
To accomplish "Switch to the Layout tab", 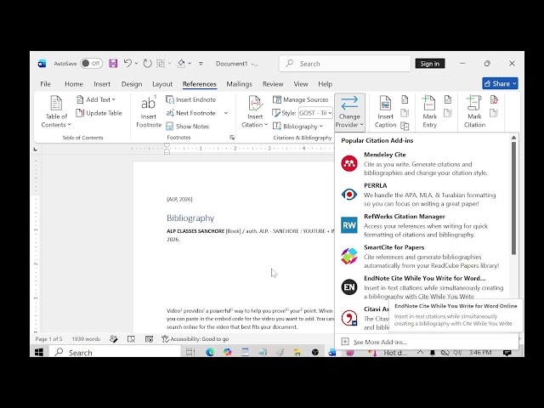I will pyautogui.click(x=162, y=84).
